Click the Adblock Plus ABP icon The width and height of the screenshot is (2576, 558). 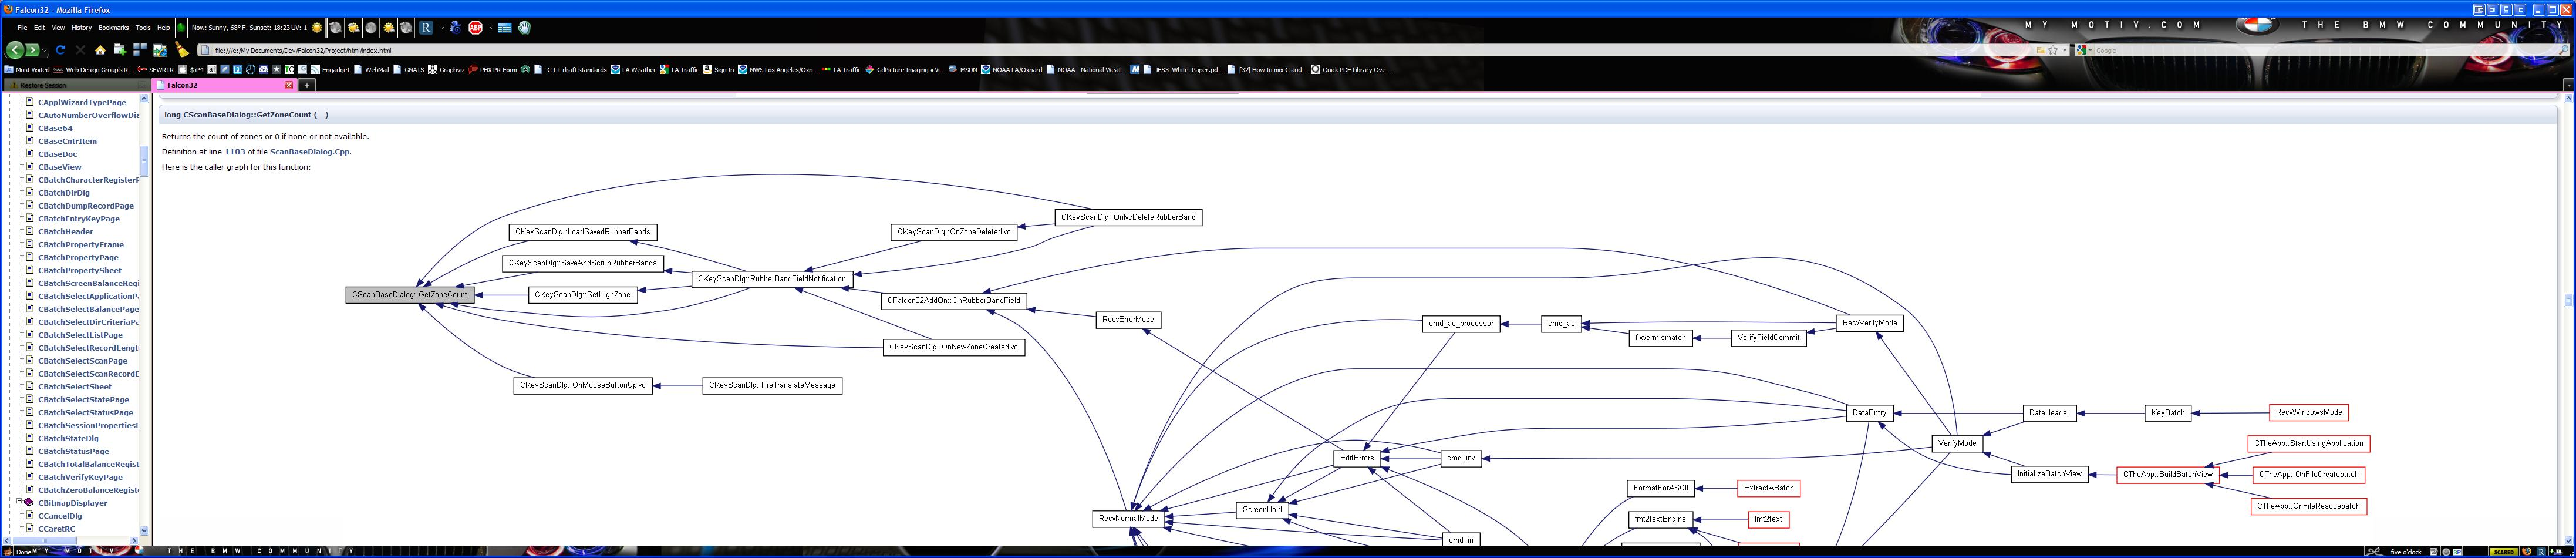click(x=476, y=28)
